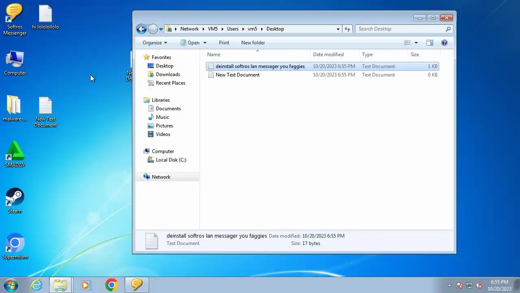Launch Internet Explorer from taskbar

[36, 285]
